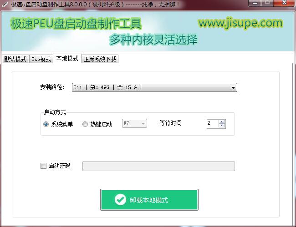
Task: Open the 正版系统下载 tab
Action: pyautogui.click(x=100, y=59)
